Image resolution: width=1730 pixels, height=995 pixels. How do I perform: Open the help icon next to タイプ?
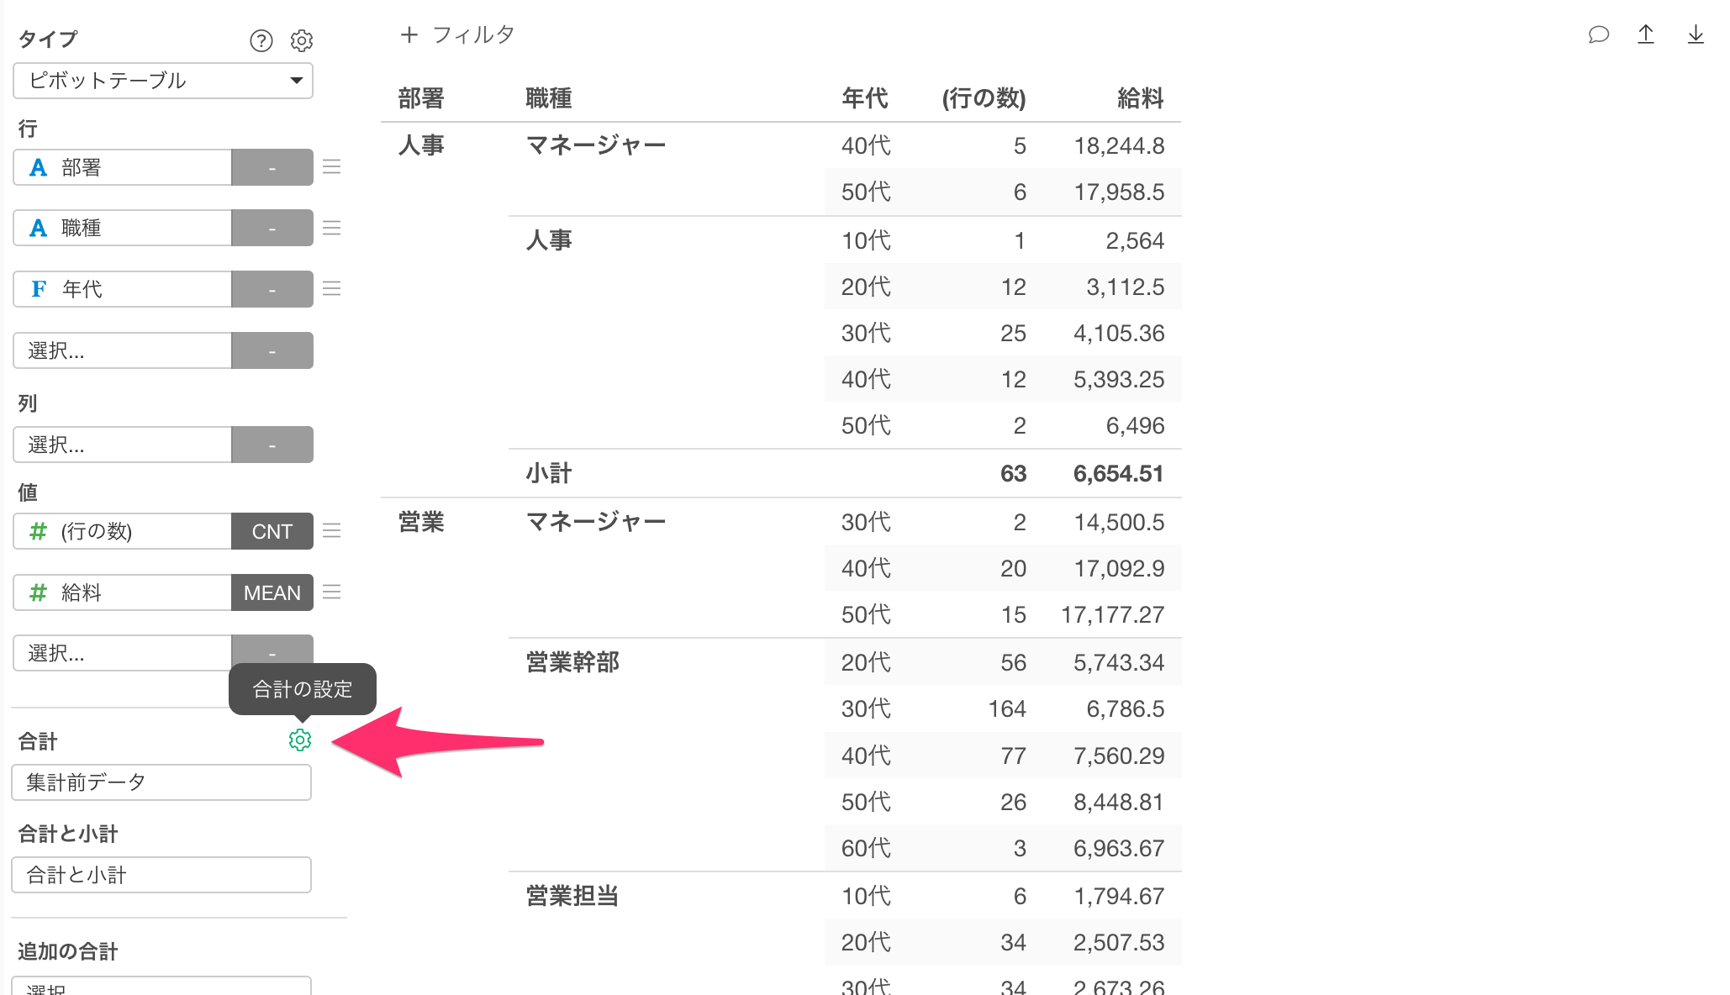point(261,40)
